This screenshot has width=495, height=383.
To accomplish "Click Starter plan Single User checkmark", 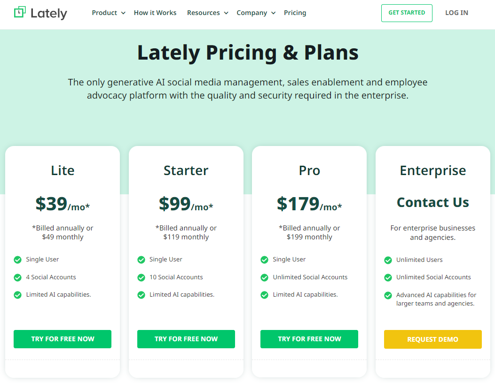I will coord(141,260).
